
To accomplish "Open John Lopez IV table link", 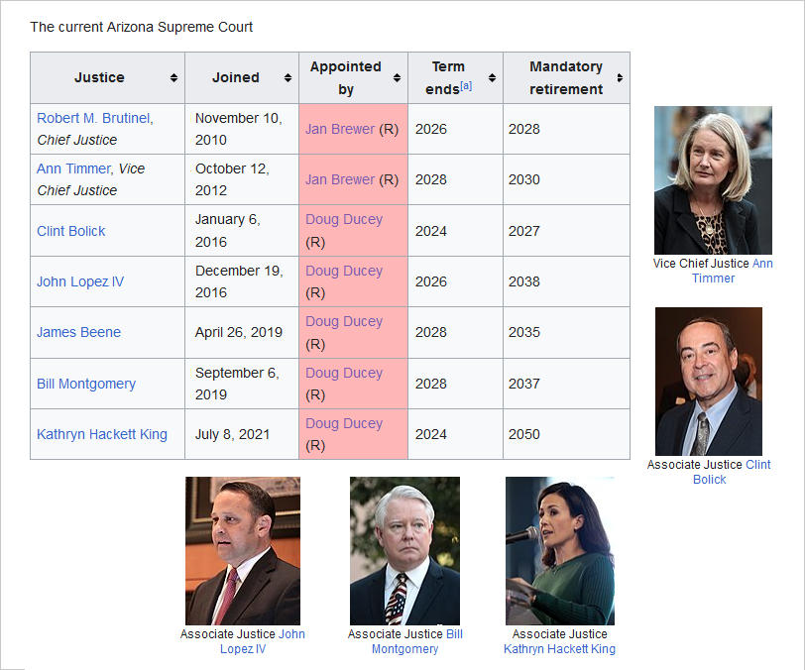I will [x=80, y=281].
